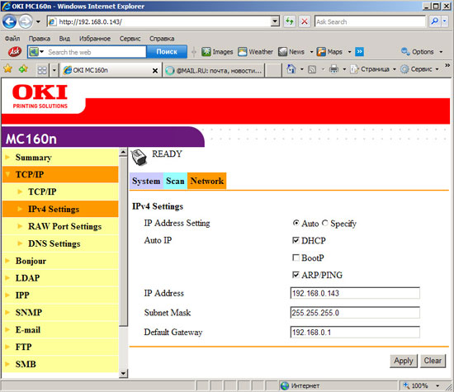Click the Print icon
This screenshot has width=454, height=392.
point(333,68)
